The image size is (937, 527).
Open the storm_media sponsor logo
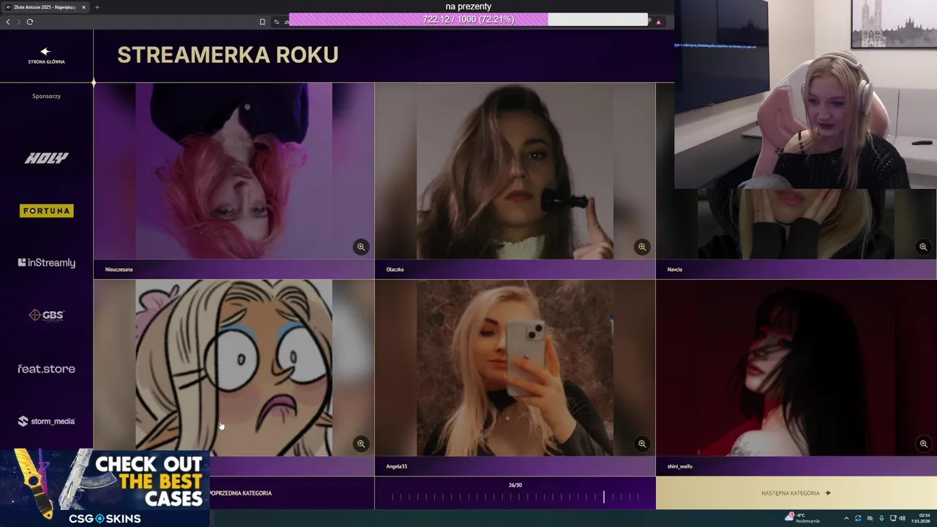pyautogui.click(x=46, y=421)
